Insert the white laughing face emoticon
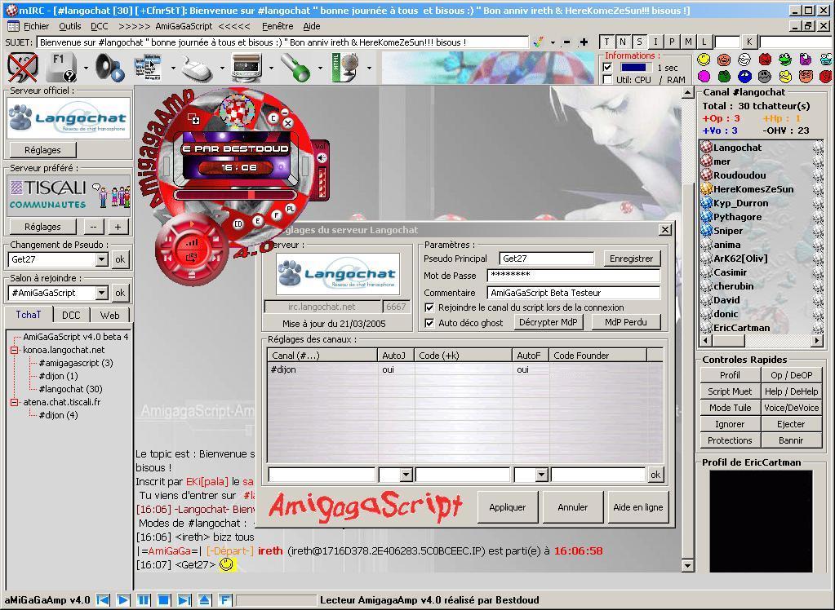 coord(744,60)
